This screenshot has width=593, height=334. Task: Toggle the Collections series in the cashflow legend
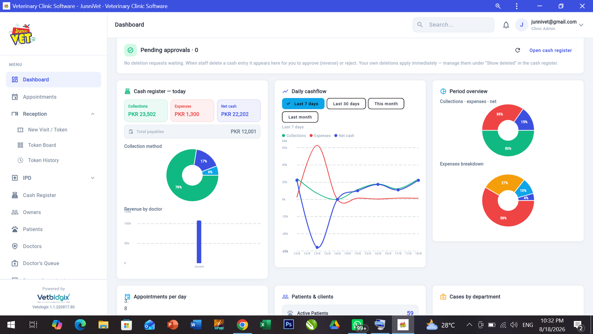(294, 136)
